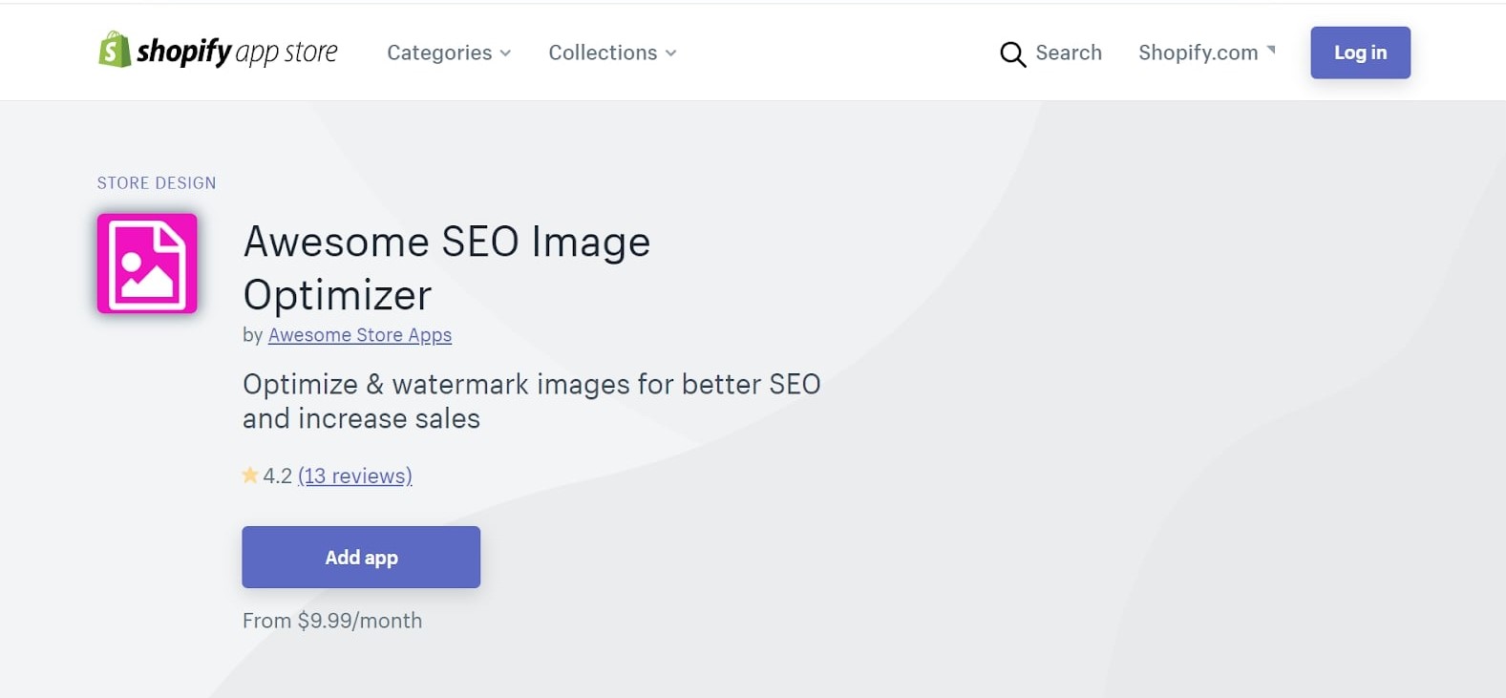Screen dimensions: 1506x698
Task: Click the Shopify app store logo
Action: (218, 51)
